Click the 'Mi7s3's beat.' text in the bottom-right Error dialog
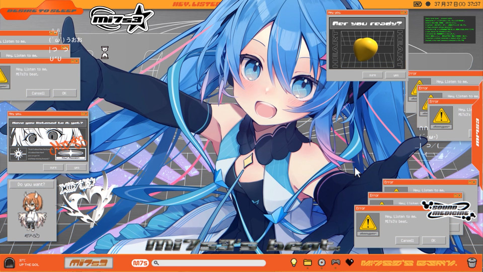Image resolution: width=483 pixels, height=272 pixels. [396, 222]
